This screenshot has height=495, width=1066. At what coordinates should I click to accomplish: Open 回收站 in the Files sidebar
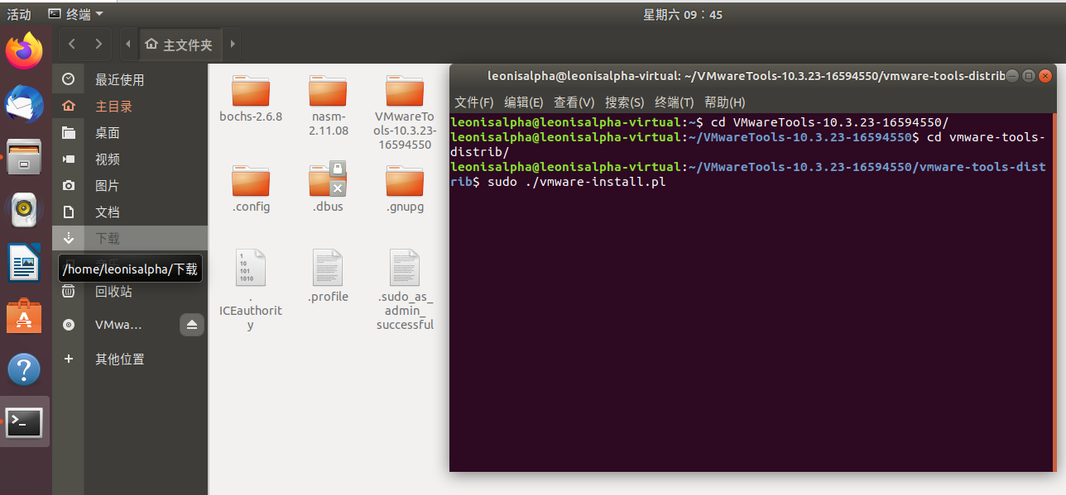[x=130, y=291]
